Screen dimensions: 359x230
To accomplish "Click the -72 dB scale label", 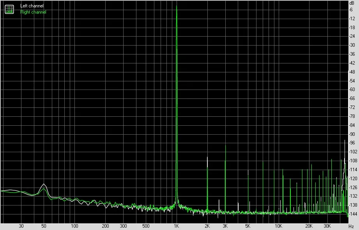I will pyautogui.click(x=352, y=107).
